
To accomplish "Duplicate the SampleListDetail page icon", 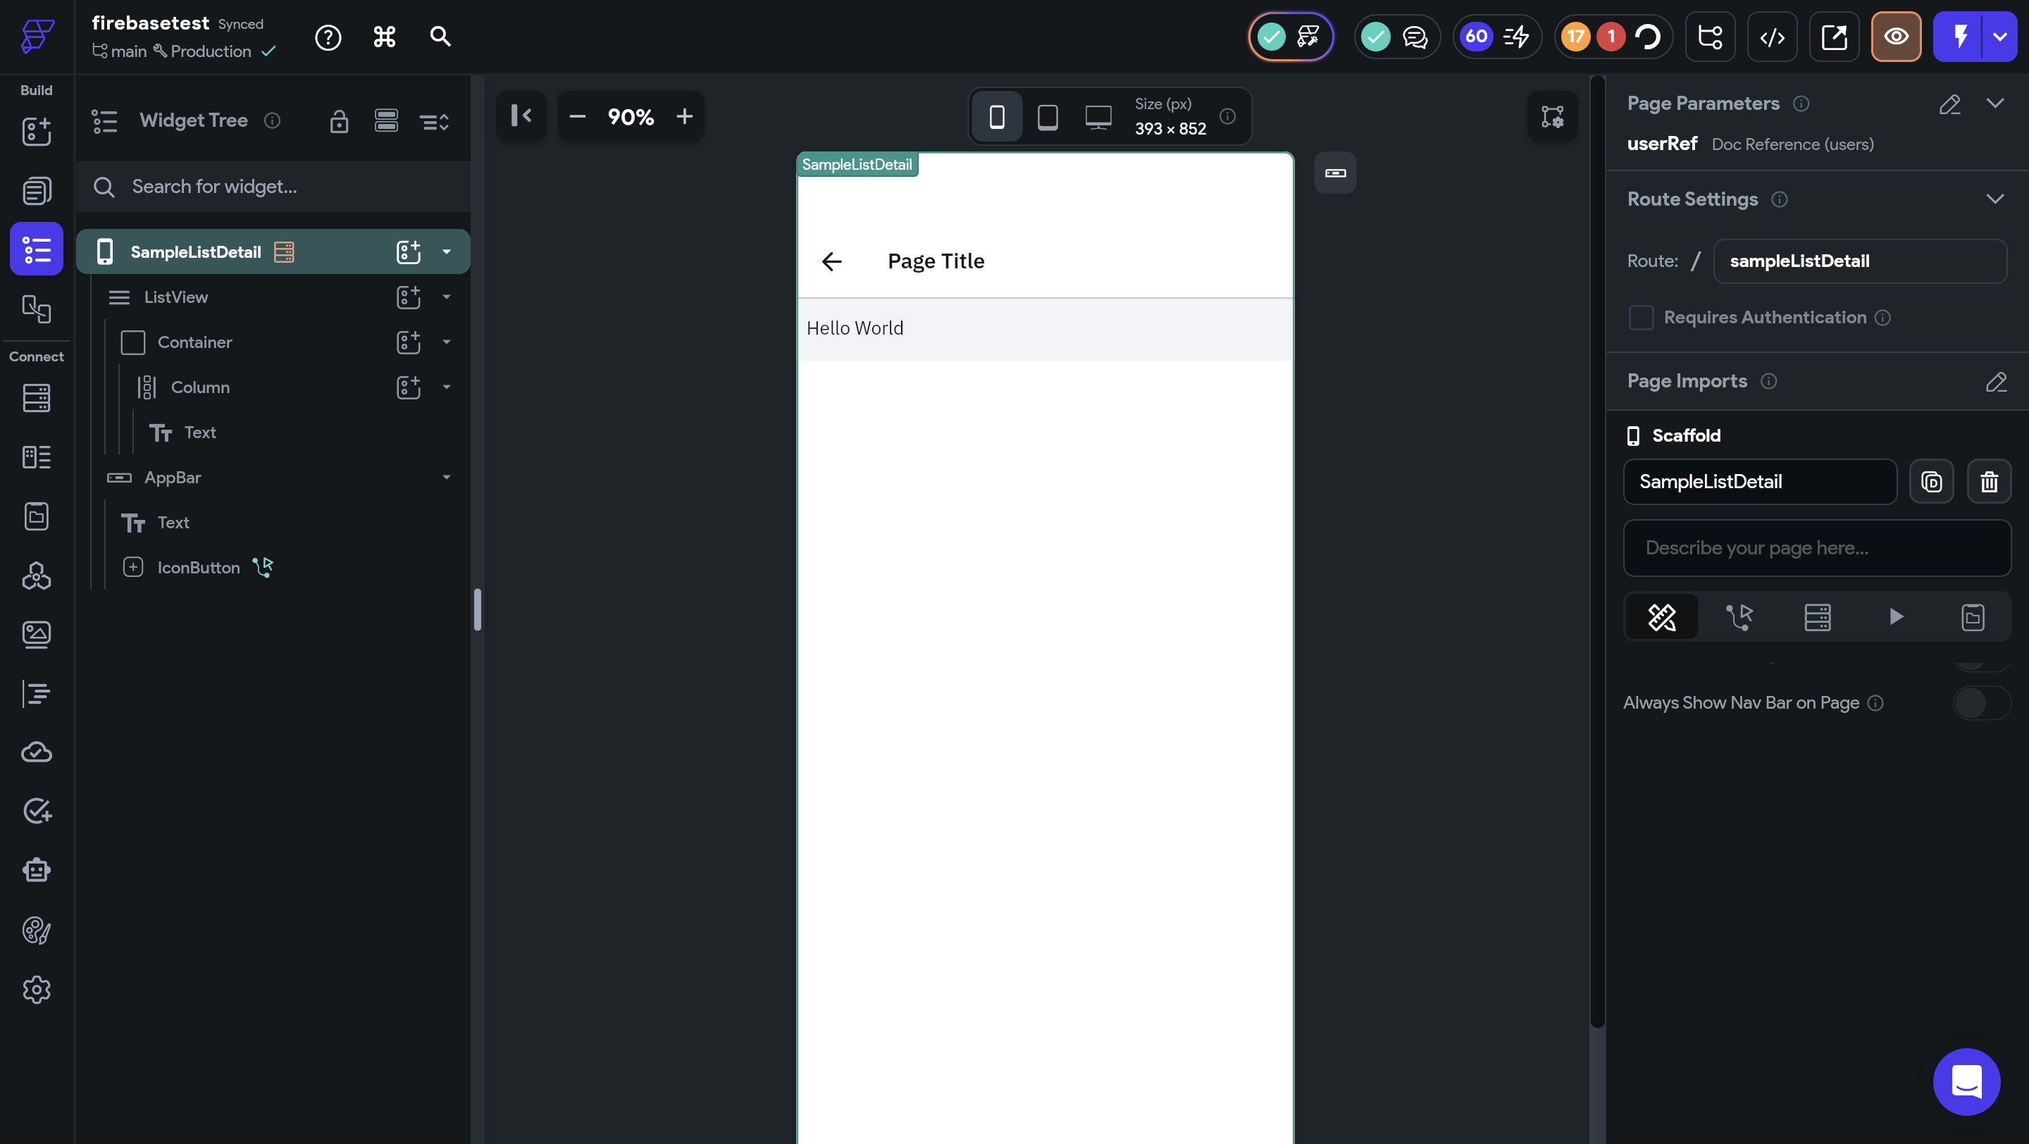I will coord(1931,482).
